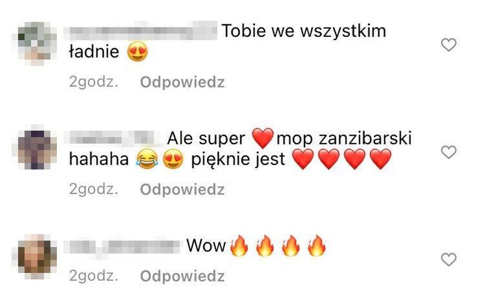Click Odpowiedz under "Tobie we wszystkim ładnie"
Screen dimensions: 485x304
(x=182, y=82)
